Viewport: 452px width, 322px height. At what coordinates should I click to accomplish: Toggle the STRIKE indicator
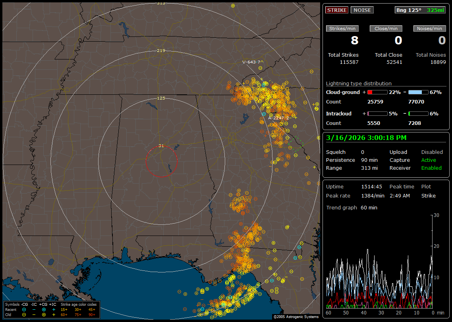[x=337, y=10]
